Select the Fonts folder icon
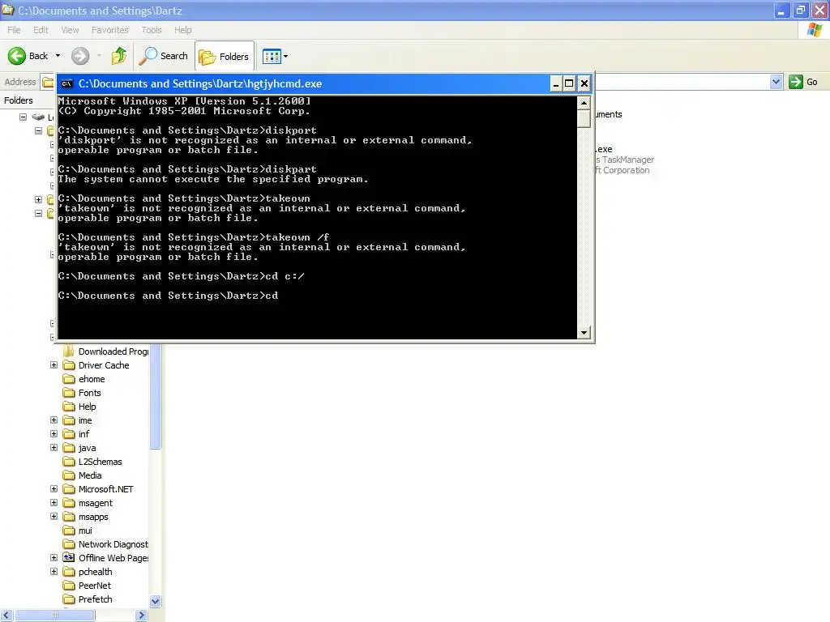830x622 pixels. (x=69, y=393)
